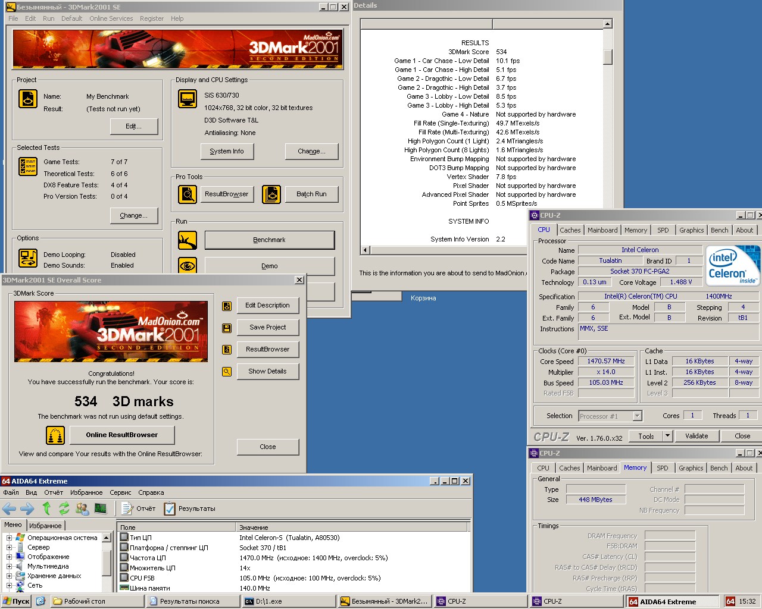
Task: Click AIDA64 tray icon near the clock
Action: (730, 601)
